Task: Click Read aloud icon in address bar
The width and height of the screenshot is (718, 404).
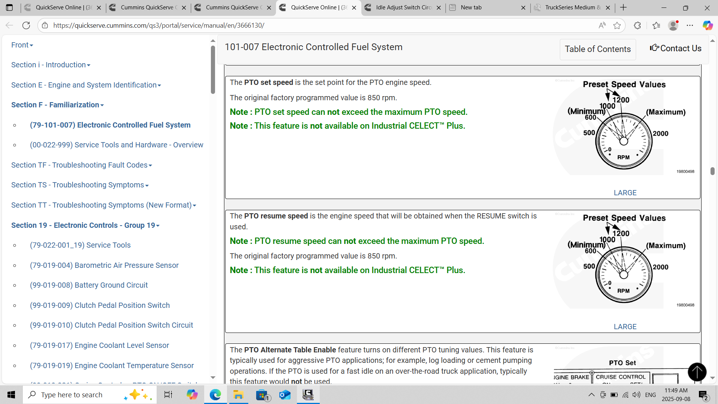Action: [x=602, y=25]
